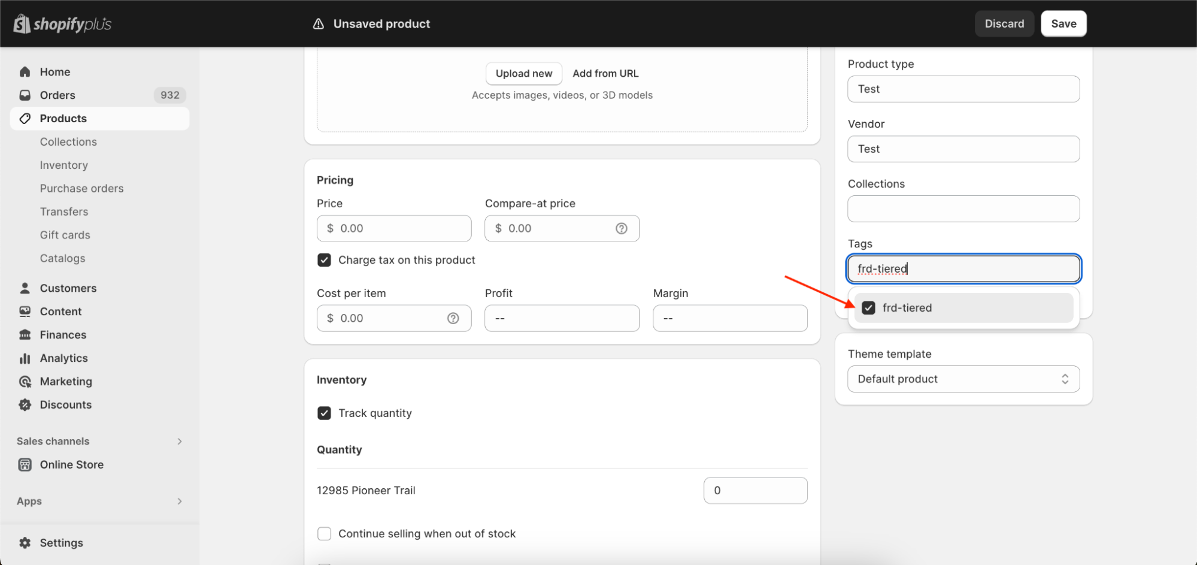Uncheck Charge tax on this product
Image resolution: width=1197 pixels, height=565 pixels.
tap(324, 260)
